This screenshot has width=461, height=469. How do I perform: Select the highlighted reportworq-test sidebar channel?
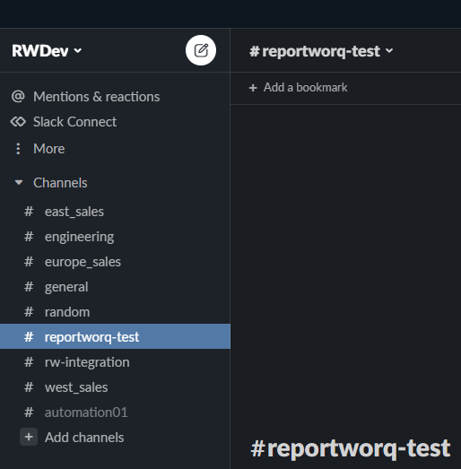coord(115,337)
